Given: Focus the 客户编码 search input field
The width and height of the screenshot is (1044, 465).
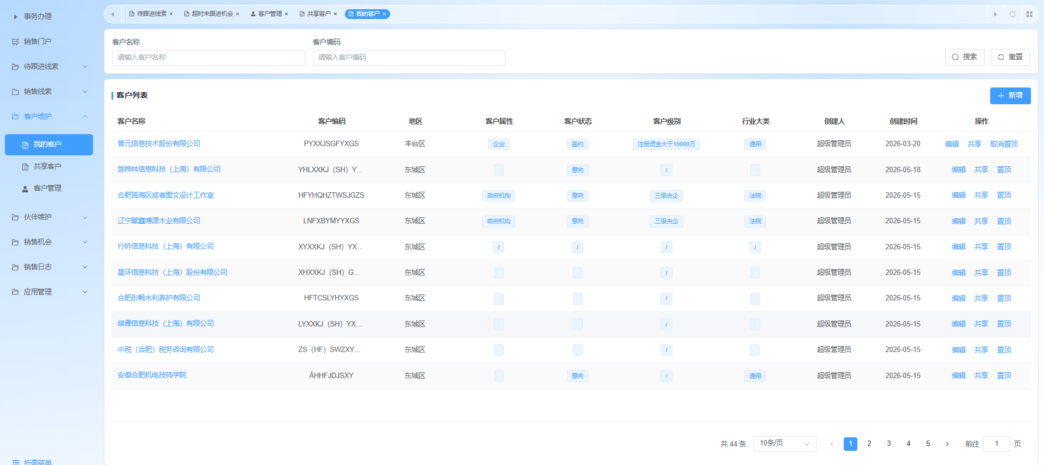Looking at the screenshot, I should tap(409, 58).
